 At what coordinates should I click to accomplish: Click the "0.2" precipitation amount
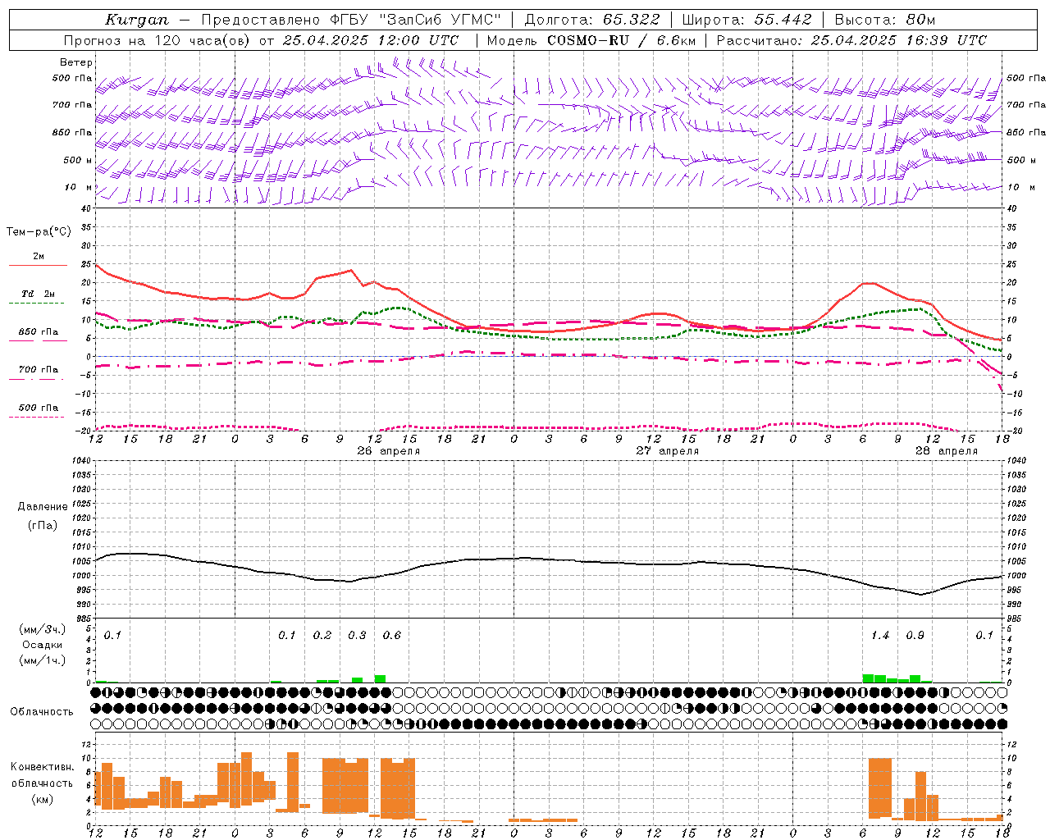pyautogui.click(x=322, y=636)
